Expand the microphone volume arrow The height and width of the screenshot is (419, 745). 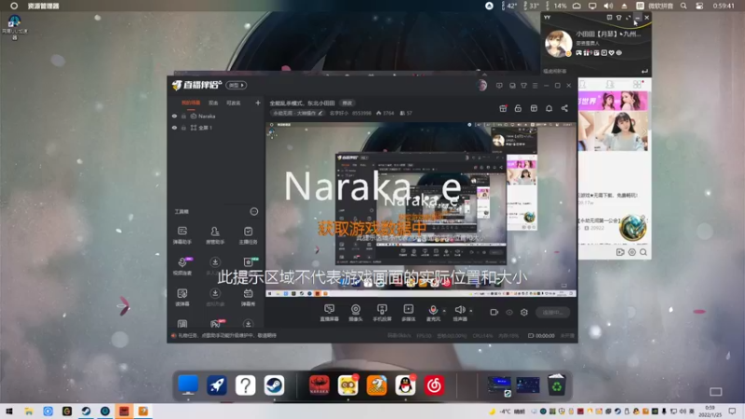coord(444,311)
